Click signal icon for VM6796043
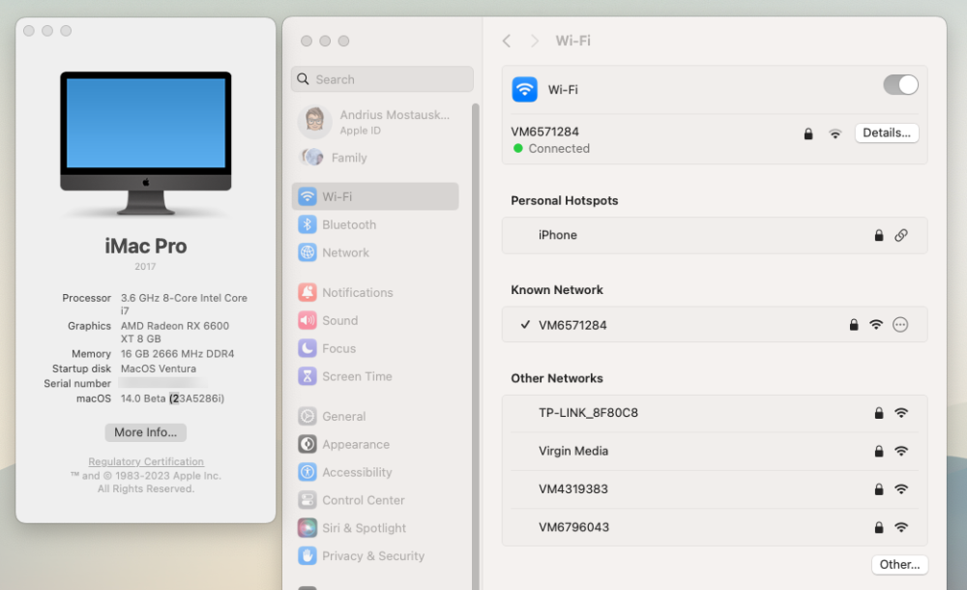 pos(901,528)
